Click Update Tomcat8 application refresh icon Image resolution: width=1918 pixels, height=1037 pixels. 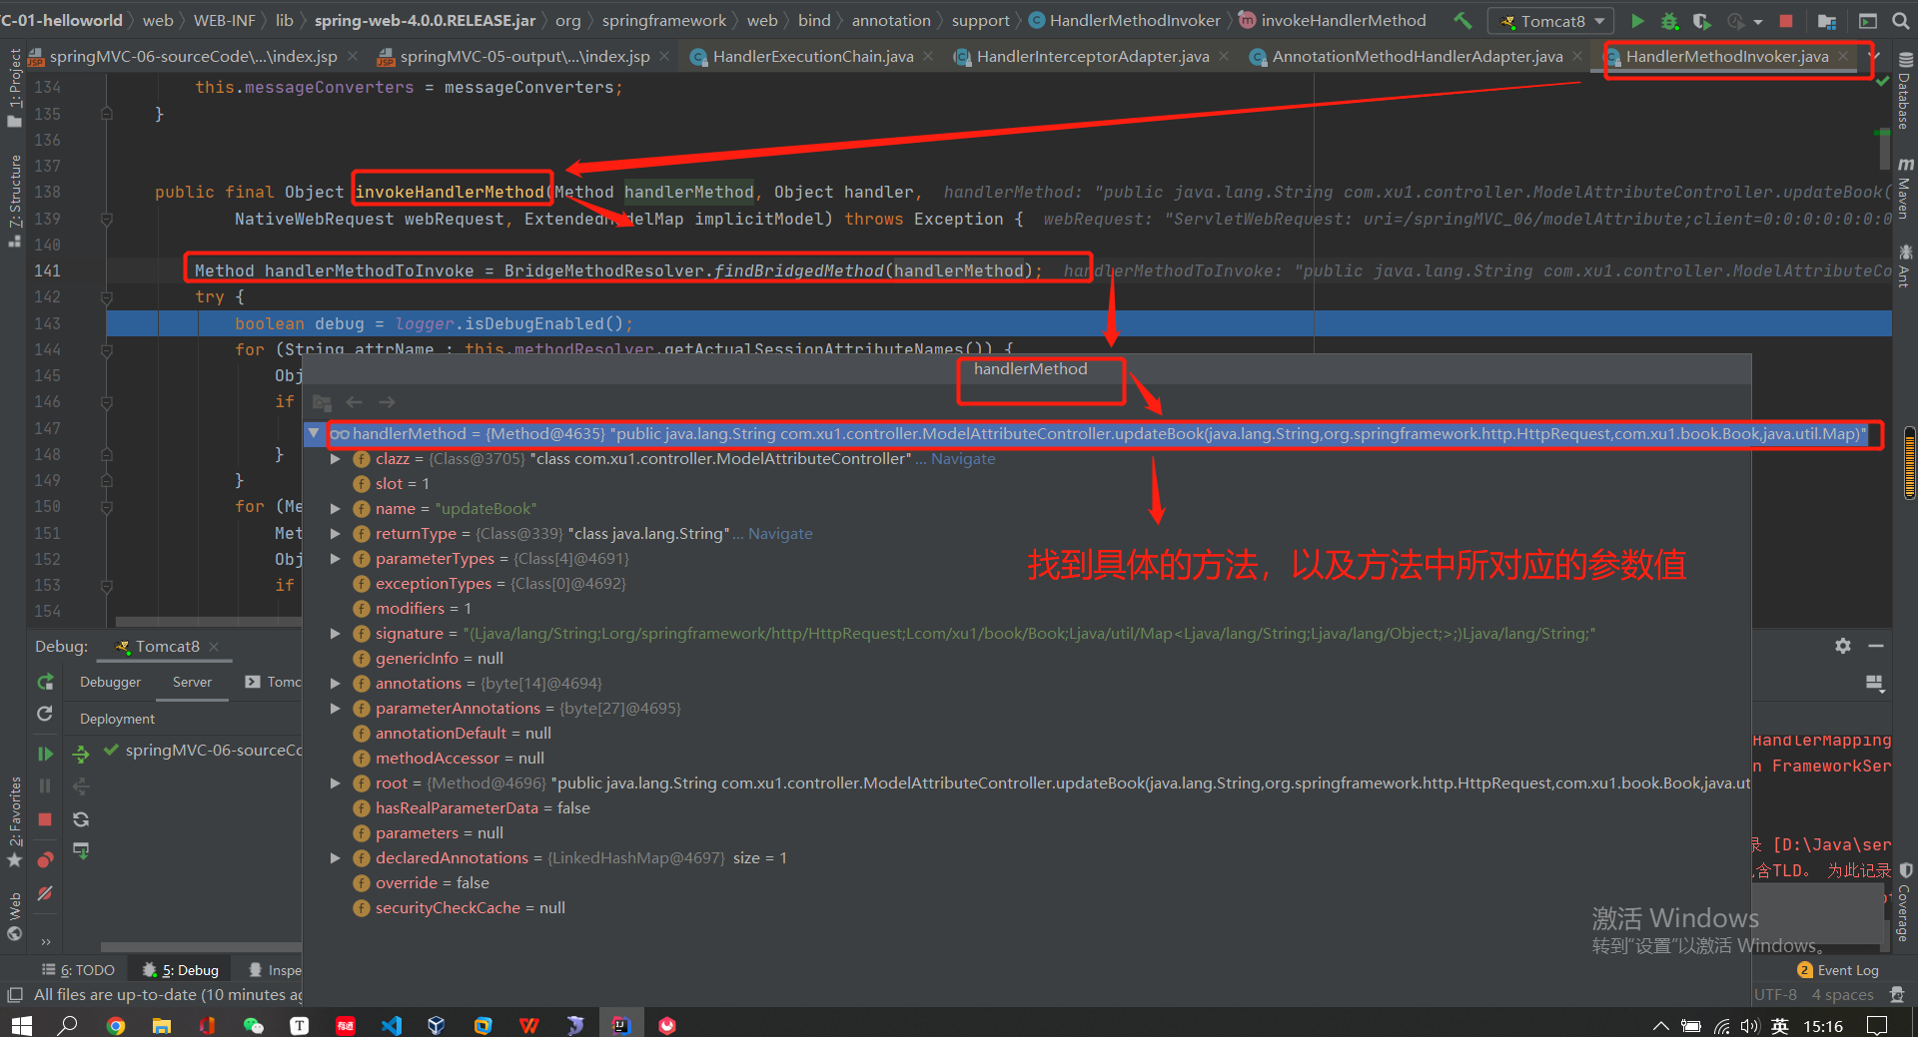(x=45, y=714)
